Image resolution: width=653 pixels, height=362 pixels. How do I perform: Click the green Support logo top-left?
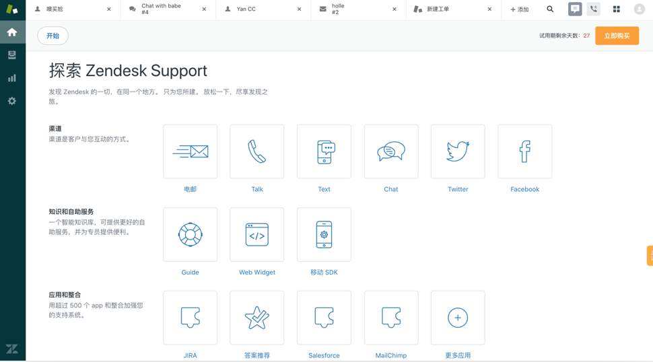[12, 9]
